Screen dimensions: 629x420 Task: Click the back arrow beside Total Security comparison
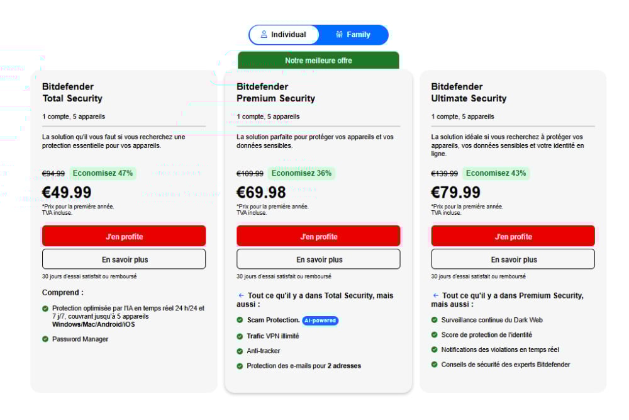[x=241, y=295]
